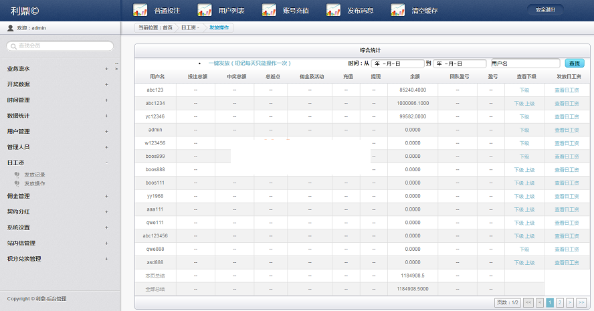Click the chart icon beside 用户列表
This screenshot has height=311, width=594.
coord(205,10)
